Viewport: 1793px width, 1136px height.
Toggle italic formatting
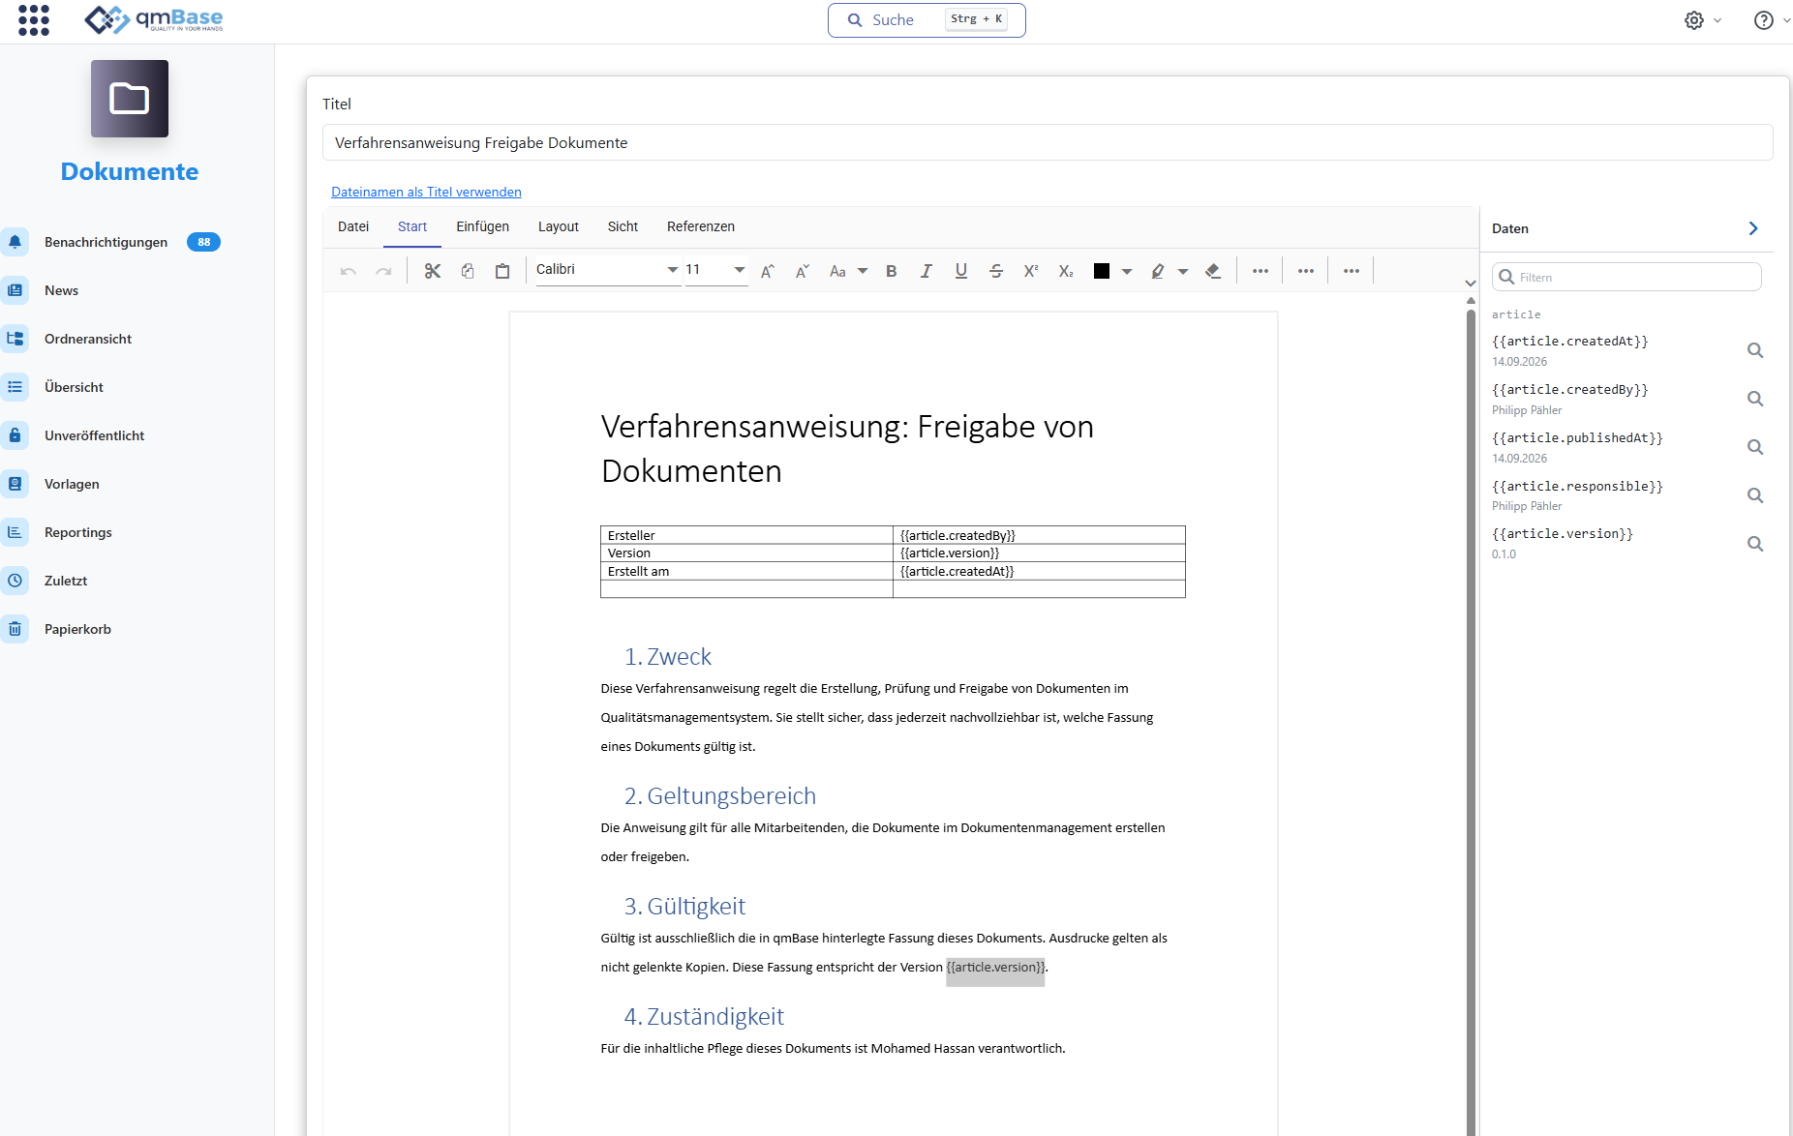[x=927, y=271]
